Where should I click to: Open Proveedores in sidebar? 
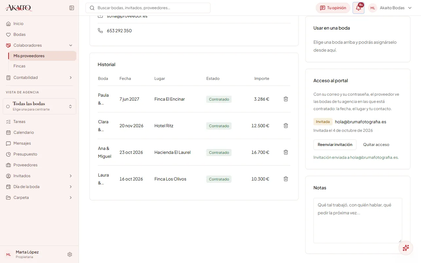tap(39, 165)
